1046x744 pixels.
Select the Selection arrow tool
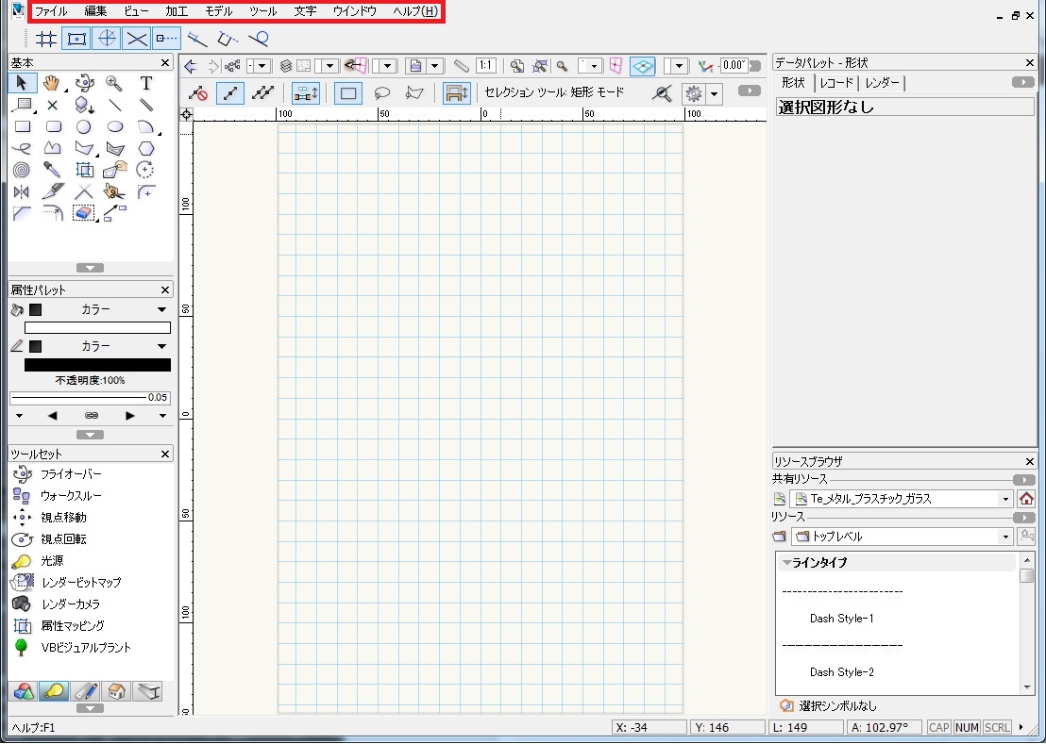pyautogui.click(x=22, y=83)
